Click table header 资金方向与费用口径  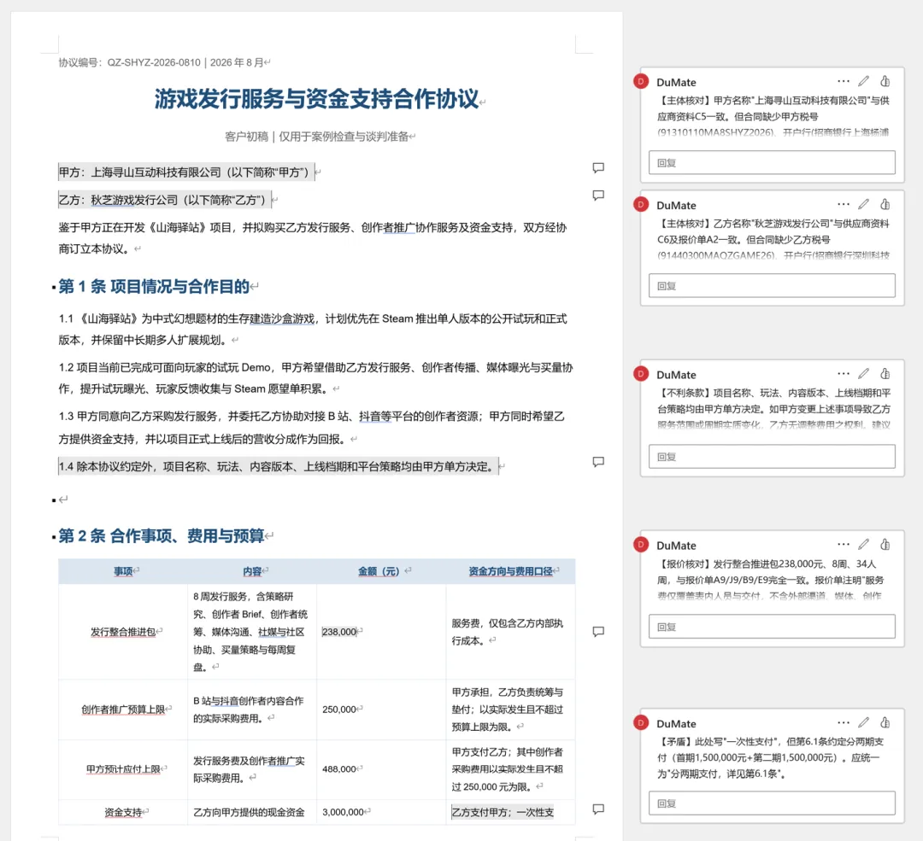[x=510, y=571]
